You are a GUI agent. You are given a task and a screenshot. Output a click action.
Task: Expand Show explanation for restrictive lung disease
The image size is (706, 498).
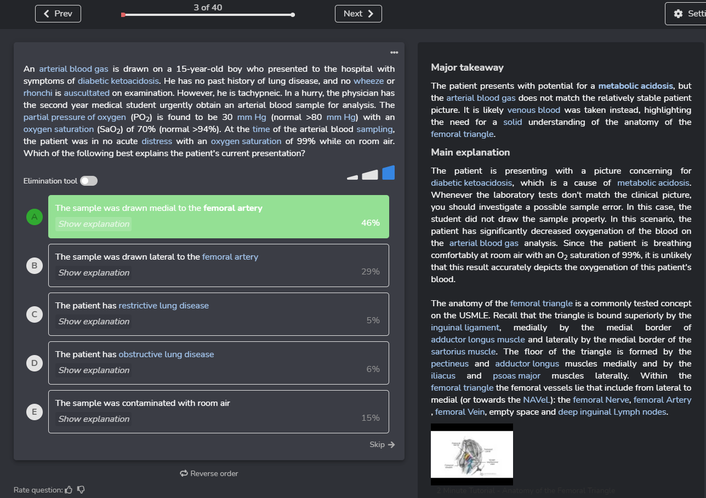point(94,322)
